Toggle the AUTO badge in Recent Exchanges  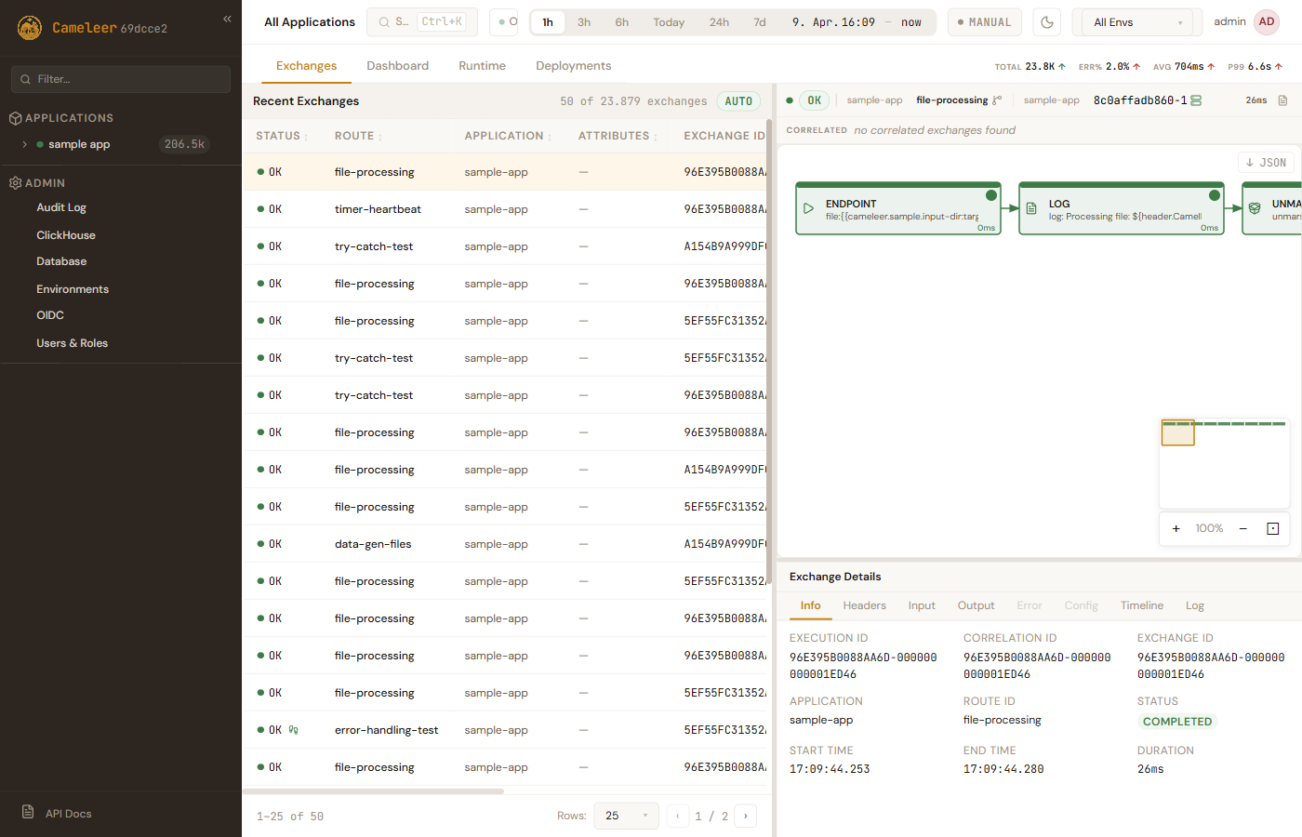[738, 101]
